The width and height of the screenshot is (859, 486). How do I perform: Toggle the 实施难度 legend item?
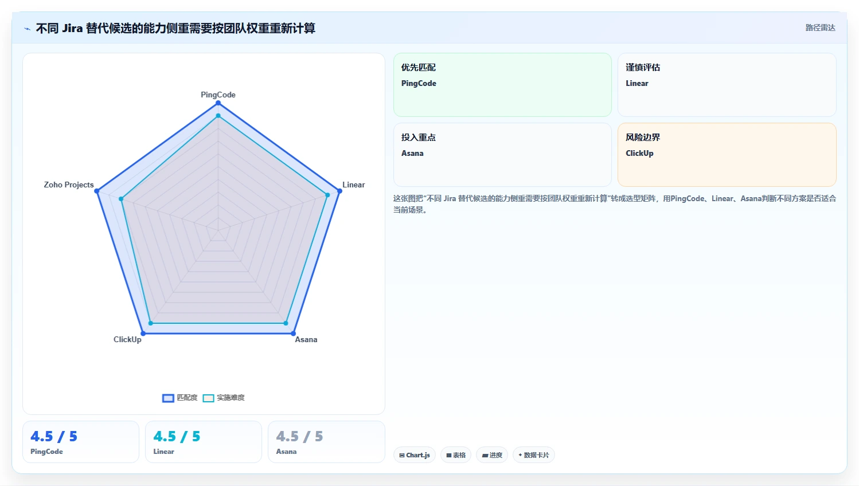point(224,398)
